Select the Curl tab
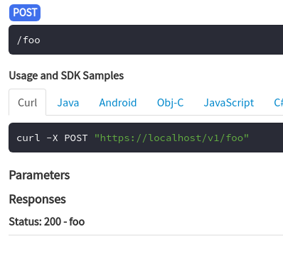 point(28,103)
